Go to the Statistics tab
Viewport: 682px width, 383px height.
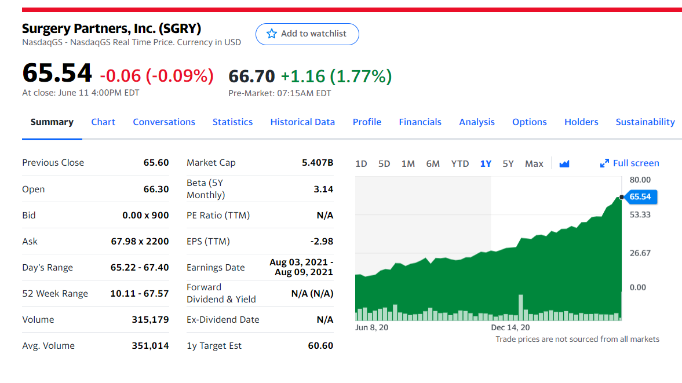(233, 122)
